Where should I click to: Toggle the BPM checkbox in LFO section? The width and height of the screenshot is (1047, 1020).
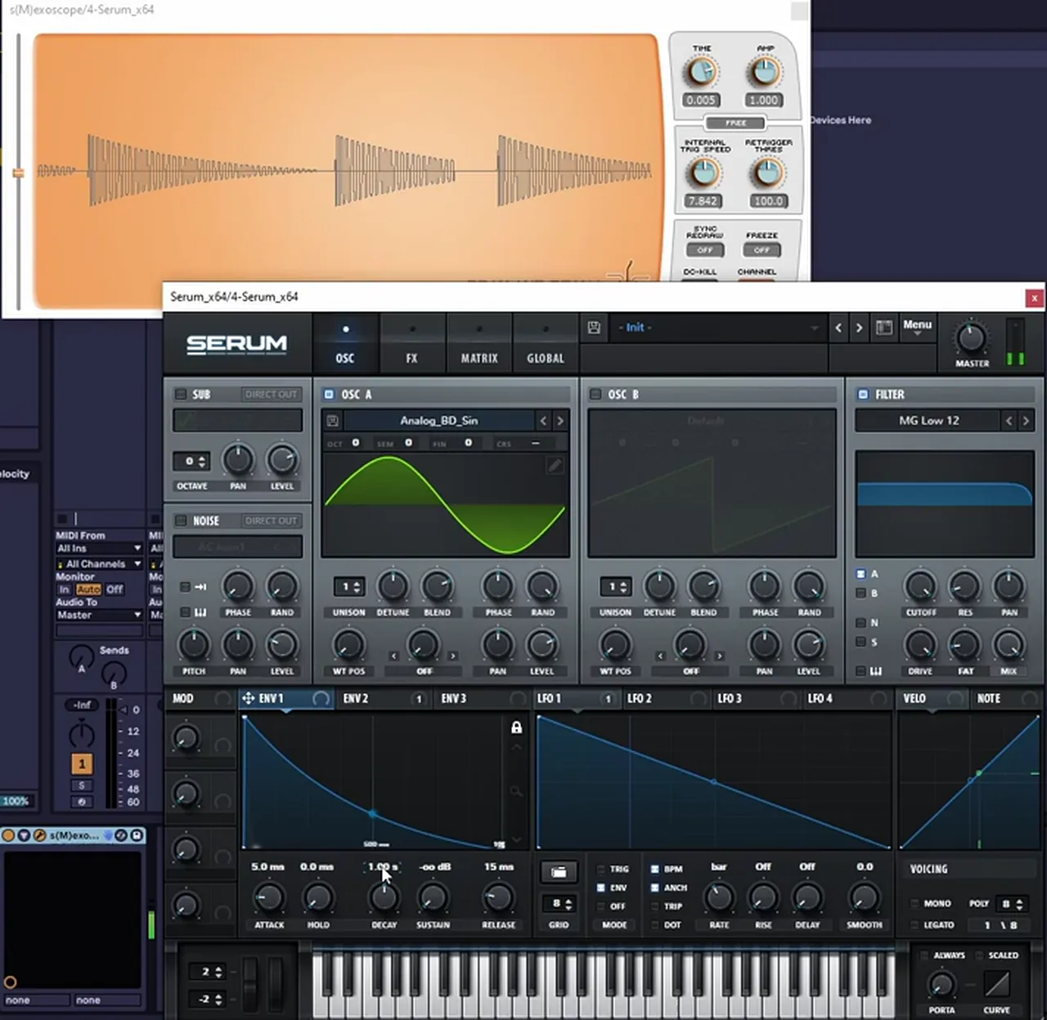[654, 870]
